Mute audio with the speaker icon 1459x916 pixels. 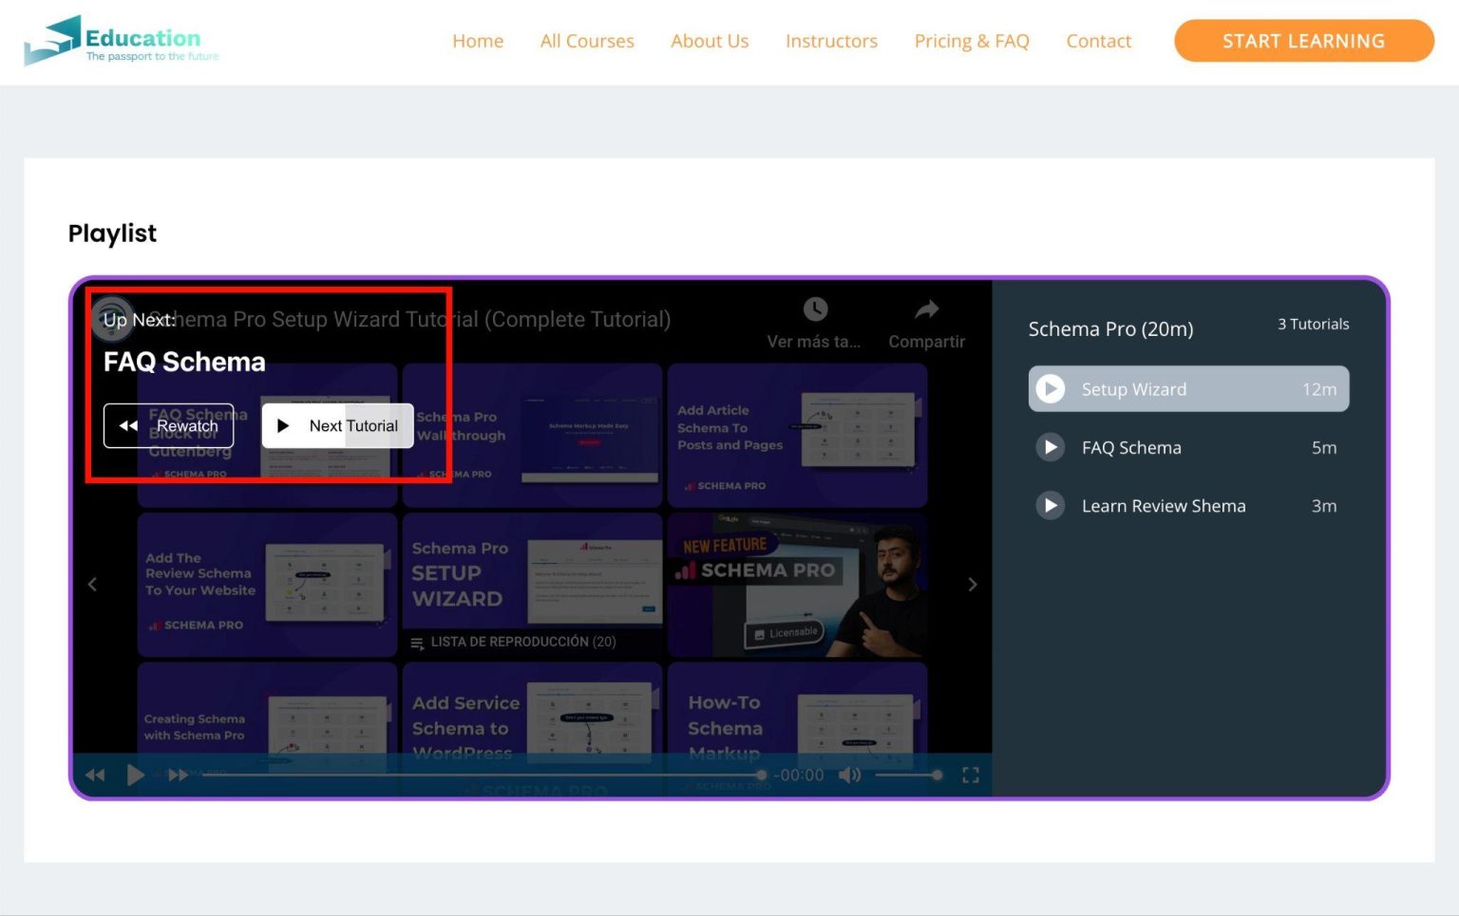(x=849, y=775)
